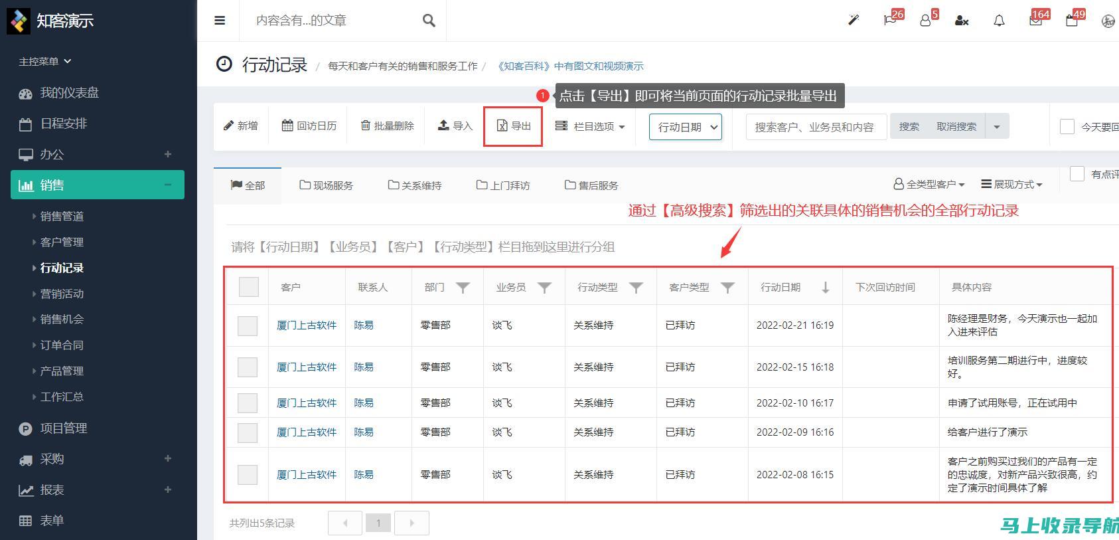Screen dimensions: 1119x540
Task: Click the 批量删除 trash button
Action: 387,126
